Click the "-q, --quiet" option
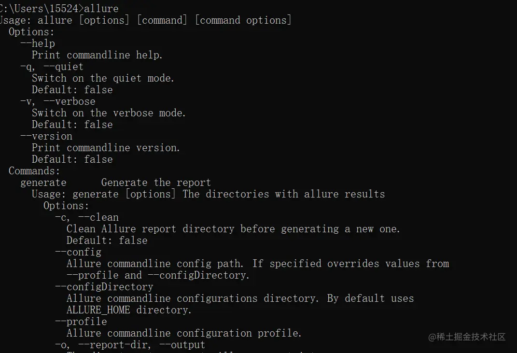Viewport: 517px width, 353px height. (52, 67)
